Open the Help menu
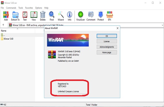 coord(46,8)
